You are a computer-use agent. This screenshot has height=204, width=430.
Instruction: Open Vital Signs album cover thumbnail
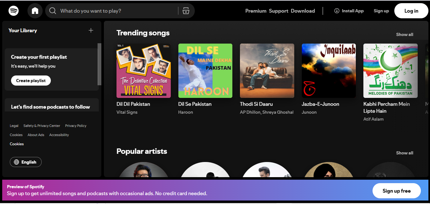pyautogui.click(x=144, y=71)
